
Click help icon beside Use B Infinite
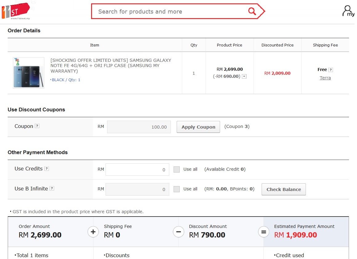[x=52, y=189]
